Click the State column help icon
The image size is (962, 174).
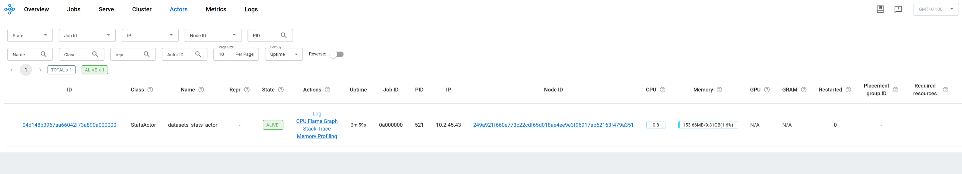click(281, 90)
